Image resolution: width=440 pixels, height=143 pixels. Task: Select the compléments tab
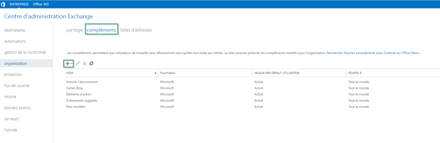[101, 30]
